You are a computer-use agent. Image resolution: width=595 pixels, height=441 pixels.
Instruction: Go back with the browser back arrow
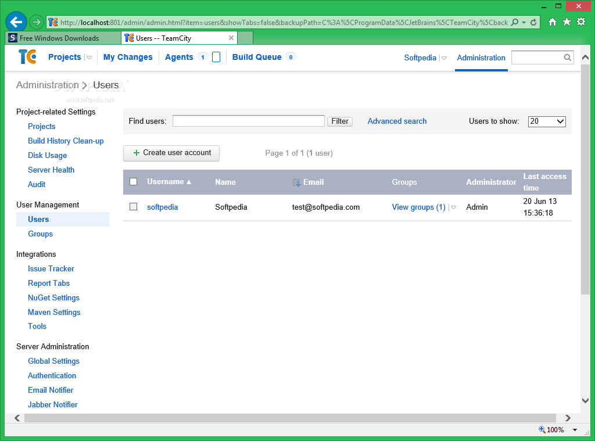(x=16, y=22)
